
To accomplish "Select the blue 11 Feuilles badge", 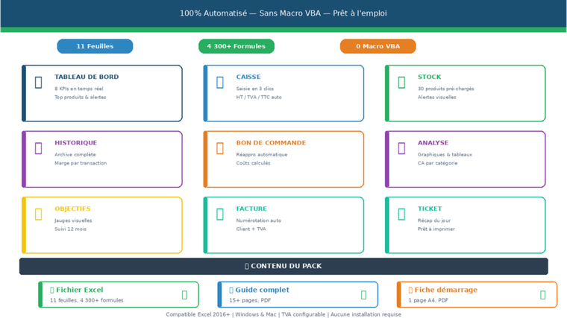I will (95, 46).
